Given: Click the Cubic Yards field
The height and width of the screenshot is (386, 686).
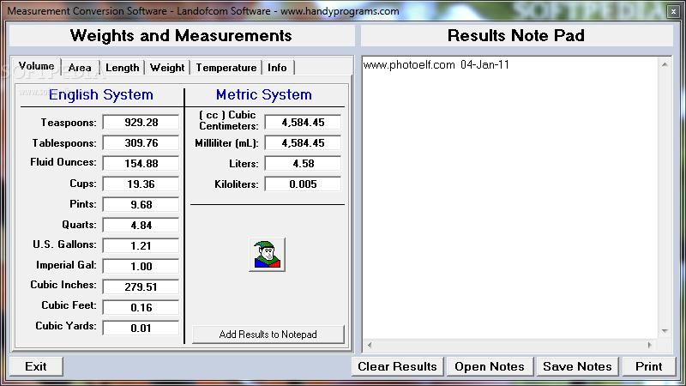Looking at the screenshot, I should point(141,328).
